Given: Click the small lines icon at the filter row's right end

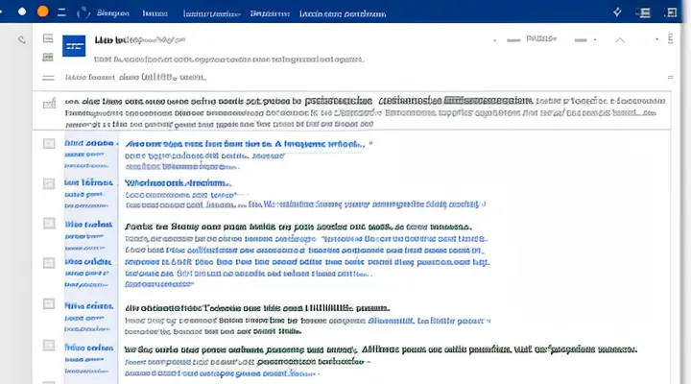Looking at the screenshot, I should tap(670, 77).
